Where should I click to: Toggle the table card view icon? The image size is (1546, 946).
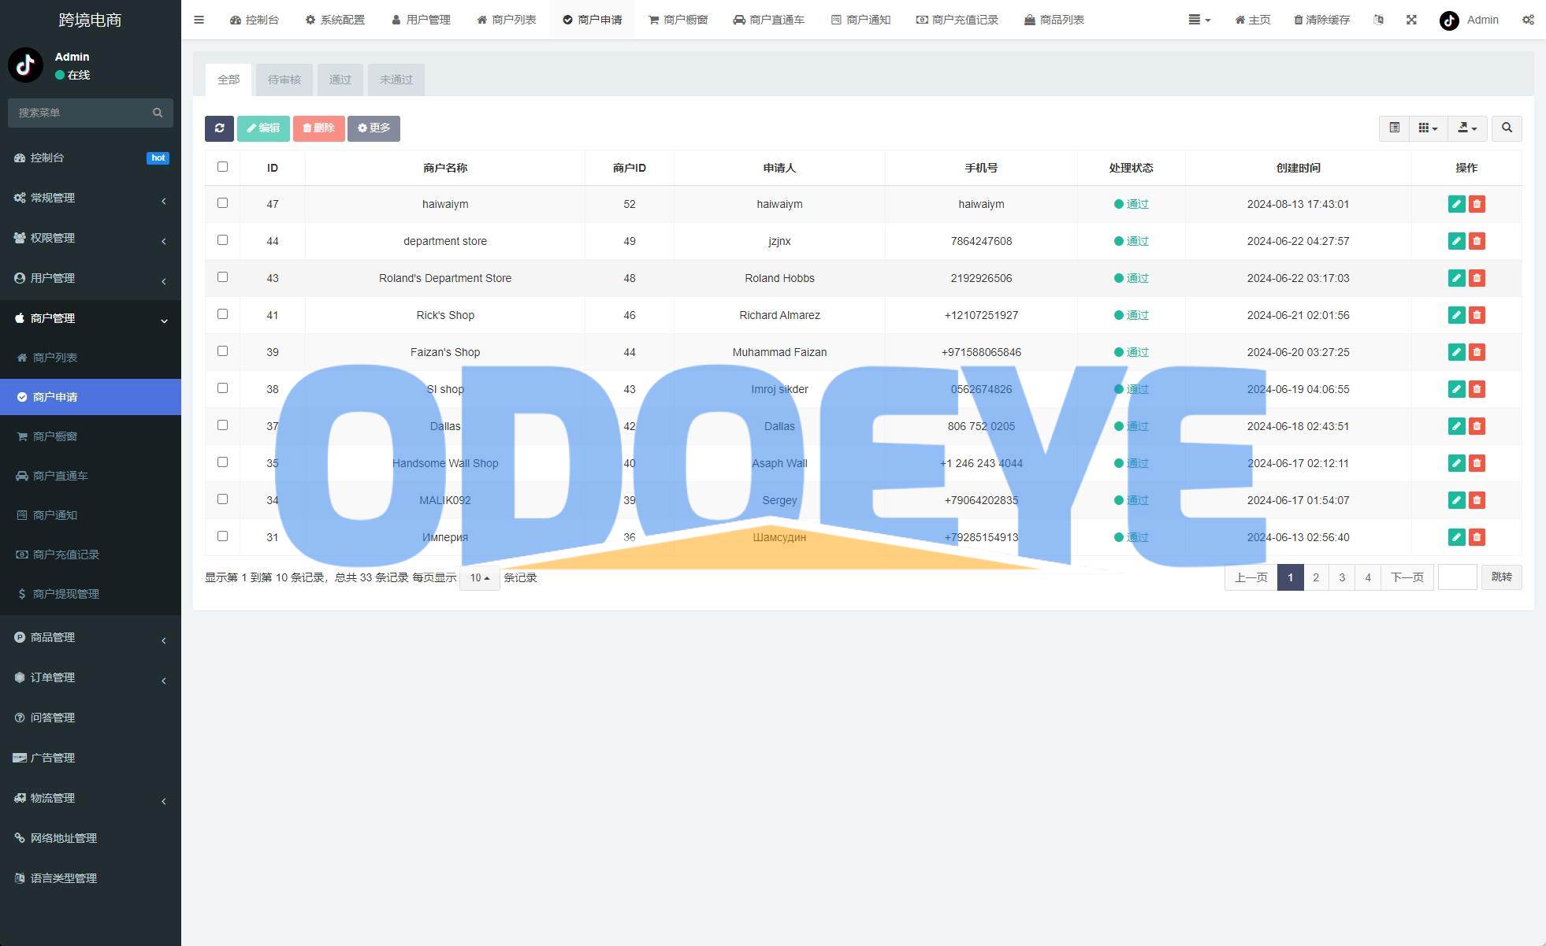[x=1394, y=128]
